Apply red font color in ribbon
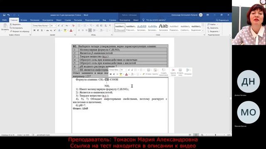266x149 pixels. (71, 30)
